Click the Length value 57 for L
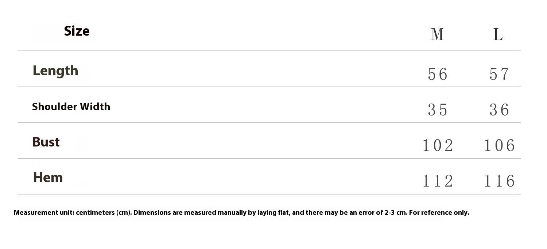547x249 pixels. (x=499, y=75)
